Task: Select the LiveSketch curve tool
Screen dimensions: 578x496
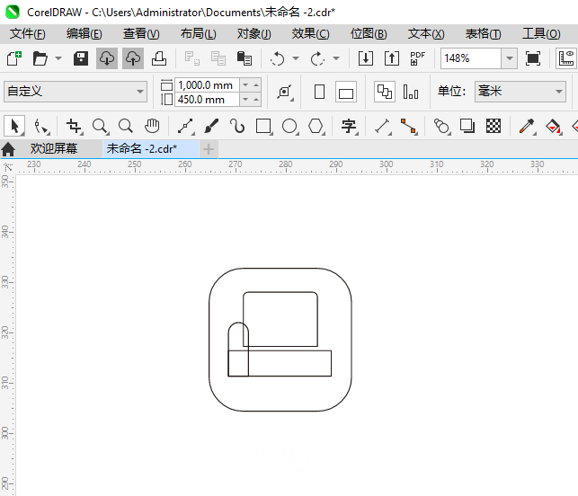Action: pyautogui.click(x=237, y=126)
